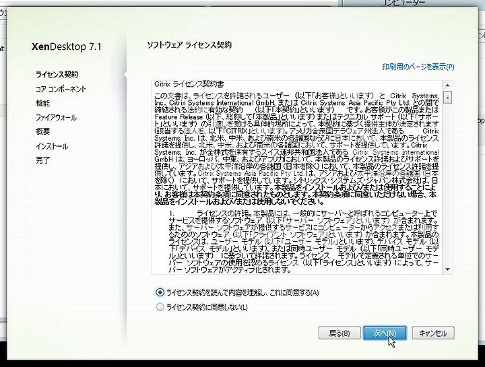This screenshot has height=367, width=485.
Task: Click the 次へ(N) button
Action: pos(385,333)
